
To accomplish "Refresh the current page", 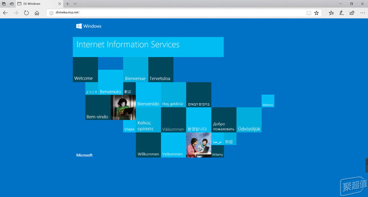I will coord(26,13).
